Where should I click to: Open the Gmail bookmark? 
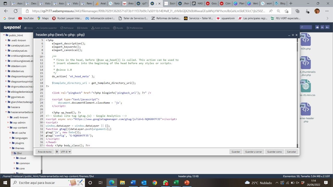pyautogui.click(x=9, y=18)
